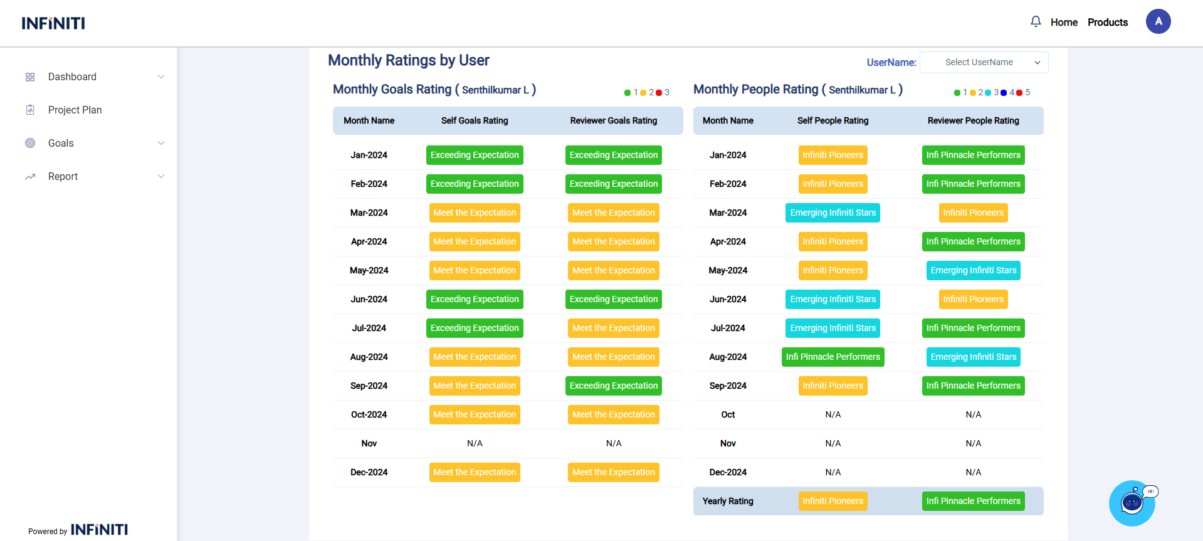
Task: Expand the Goals sidebar chevron
Action: [x=161, y=143]
